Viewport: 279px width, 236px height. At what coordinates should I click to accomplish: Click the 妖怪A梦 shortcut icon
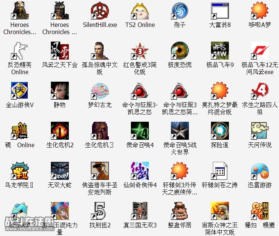[x=19, y=211]
